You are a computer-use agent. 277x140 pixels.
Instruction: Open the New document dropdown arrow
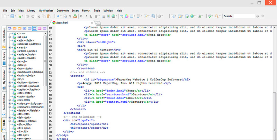point(8,16)
